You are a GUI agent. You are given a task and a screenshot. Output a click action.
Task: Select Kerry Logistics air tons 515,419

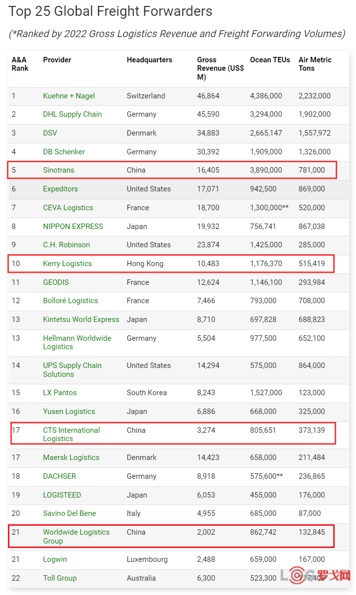(312, 264)
